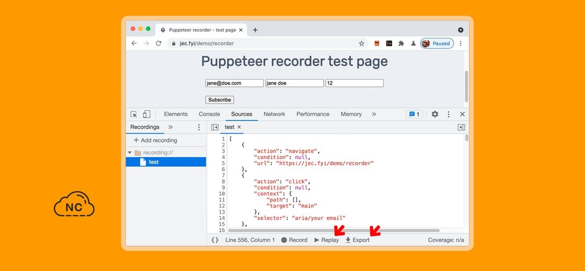The height and width of the screenshot is (271, 585).
Task: Open a new browser tab with plus
Action: click(255, 30)
